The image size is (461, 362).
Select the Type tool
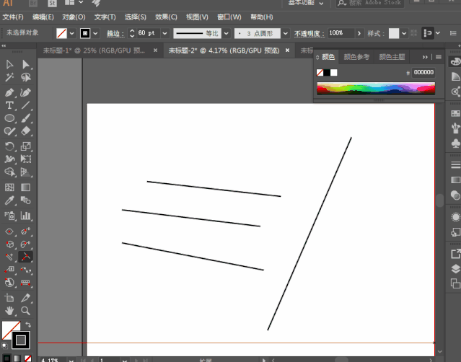pyautogui.click(x=9, y=105)
